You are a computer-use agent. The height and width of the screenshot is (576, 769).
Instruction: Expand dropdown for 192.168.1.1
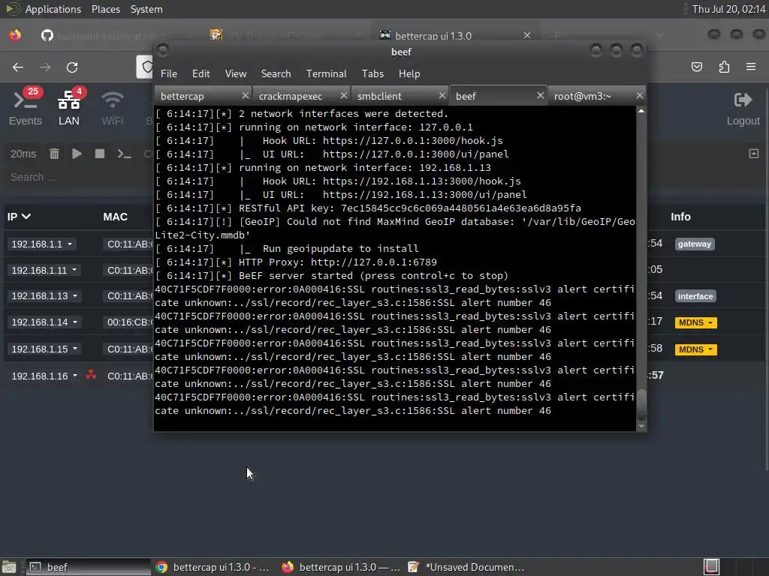click(70, 244)
